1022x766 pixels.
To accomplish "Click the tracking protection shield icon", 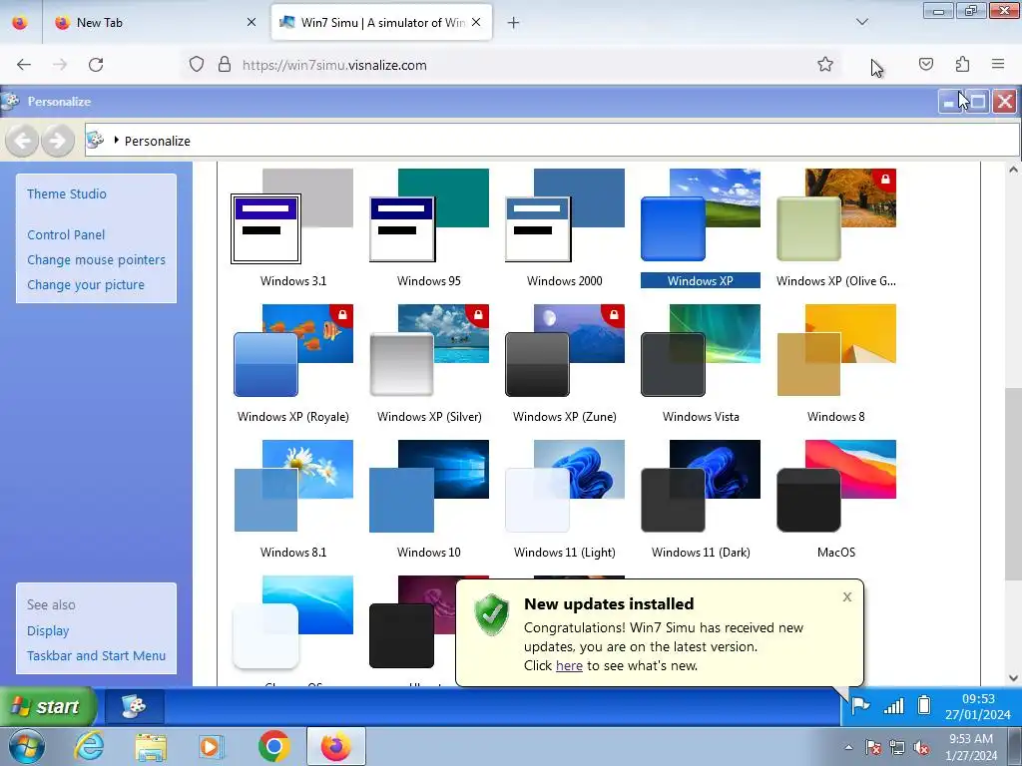I will [197, 65].
